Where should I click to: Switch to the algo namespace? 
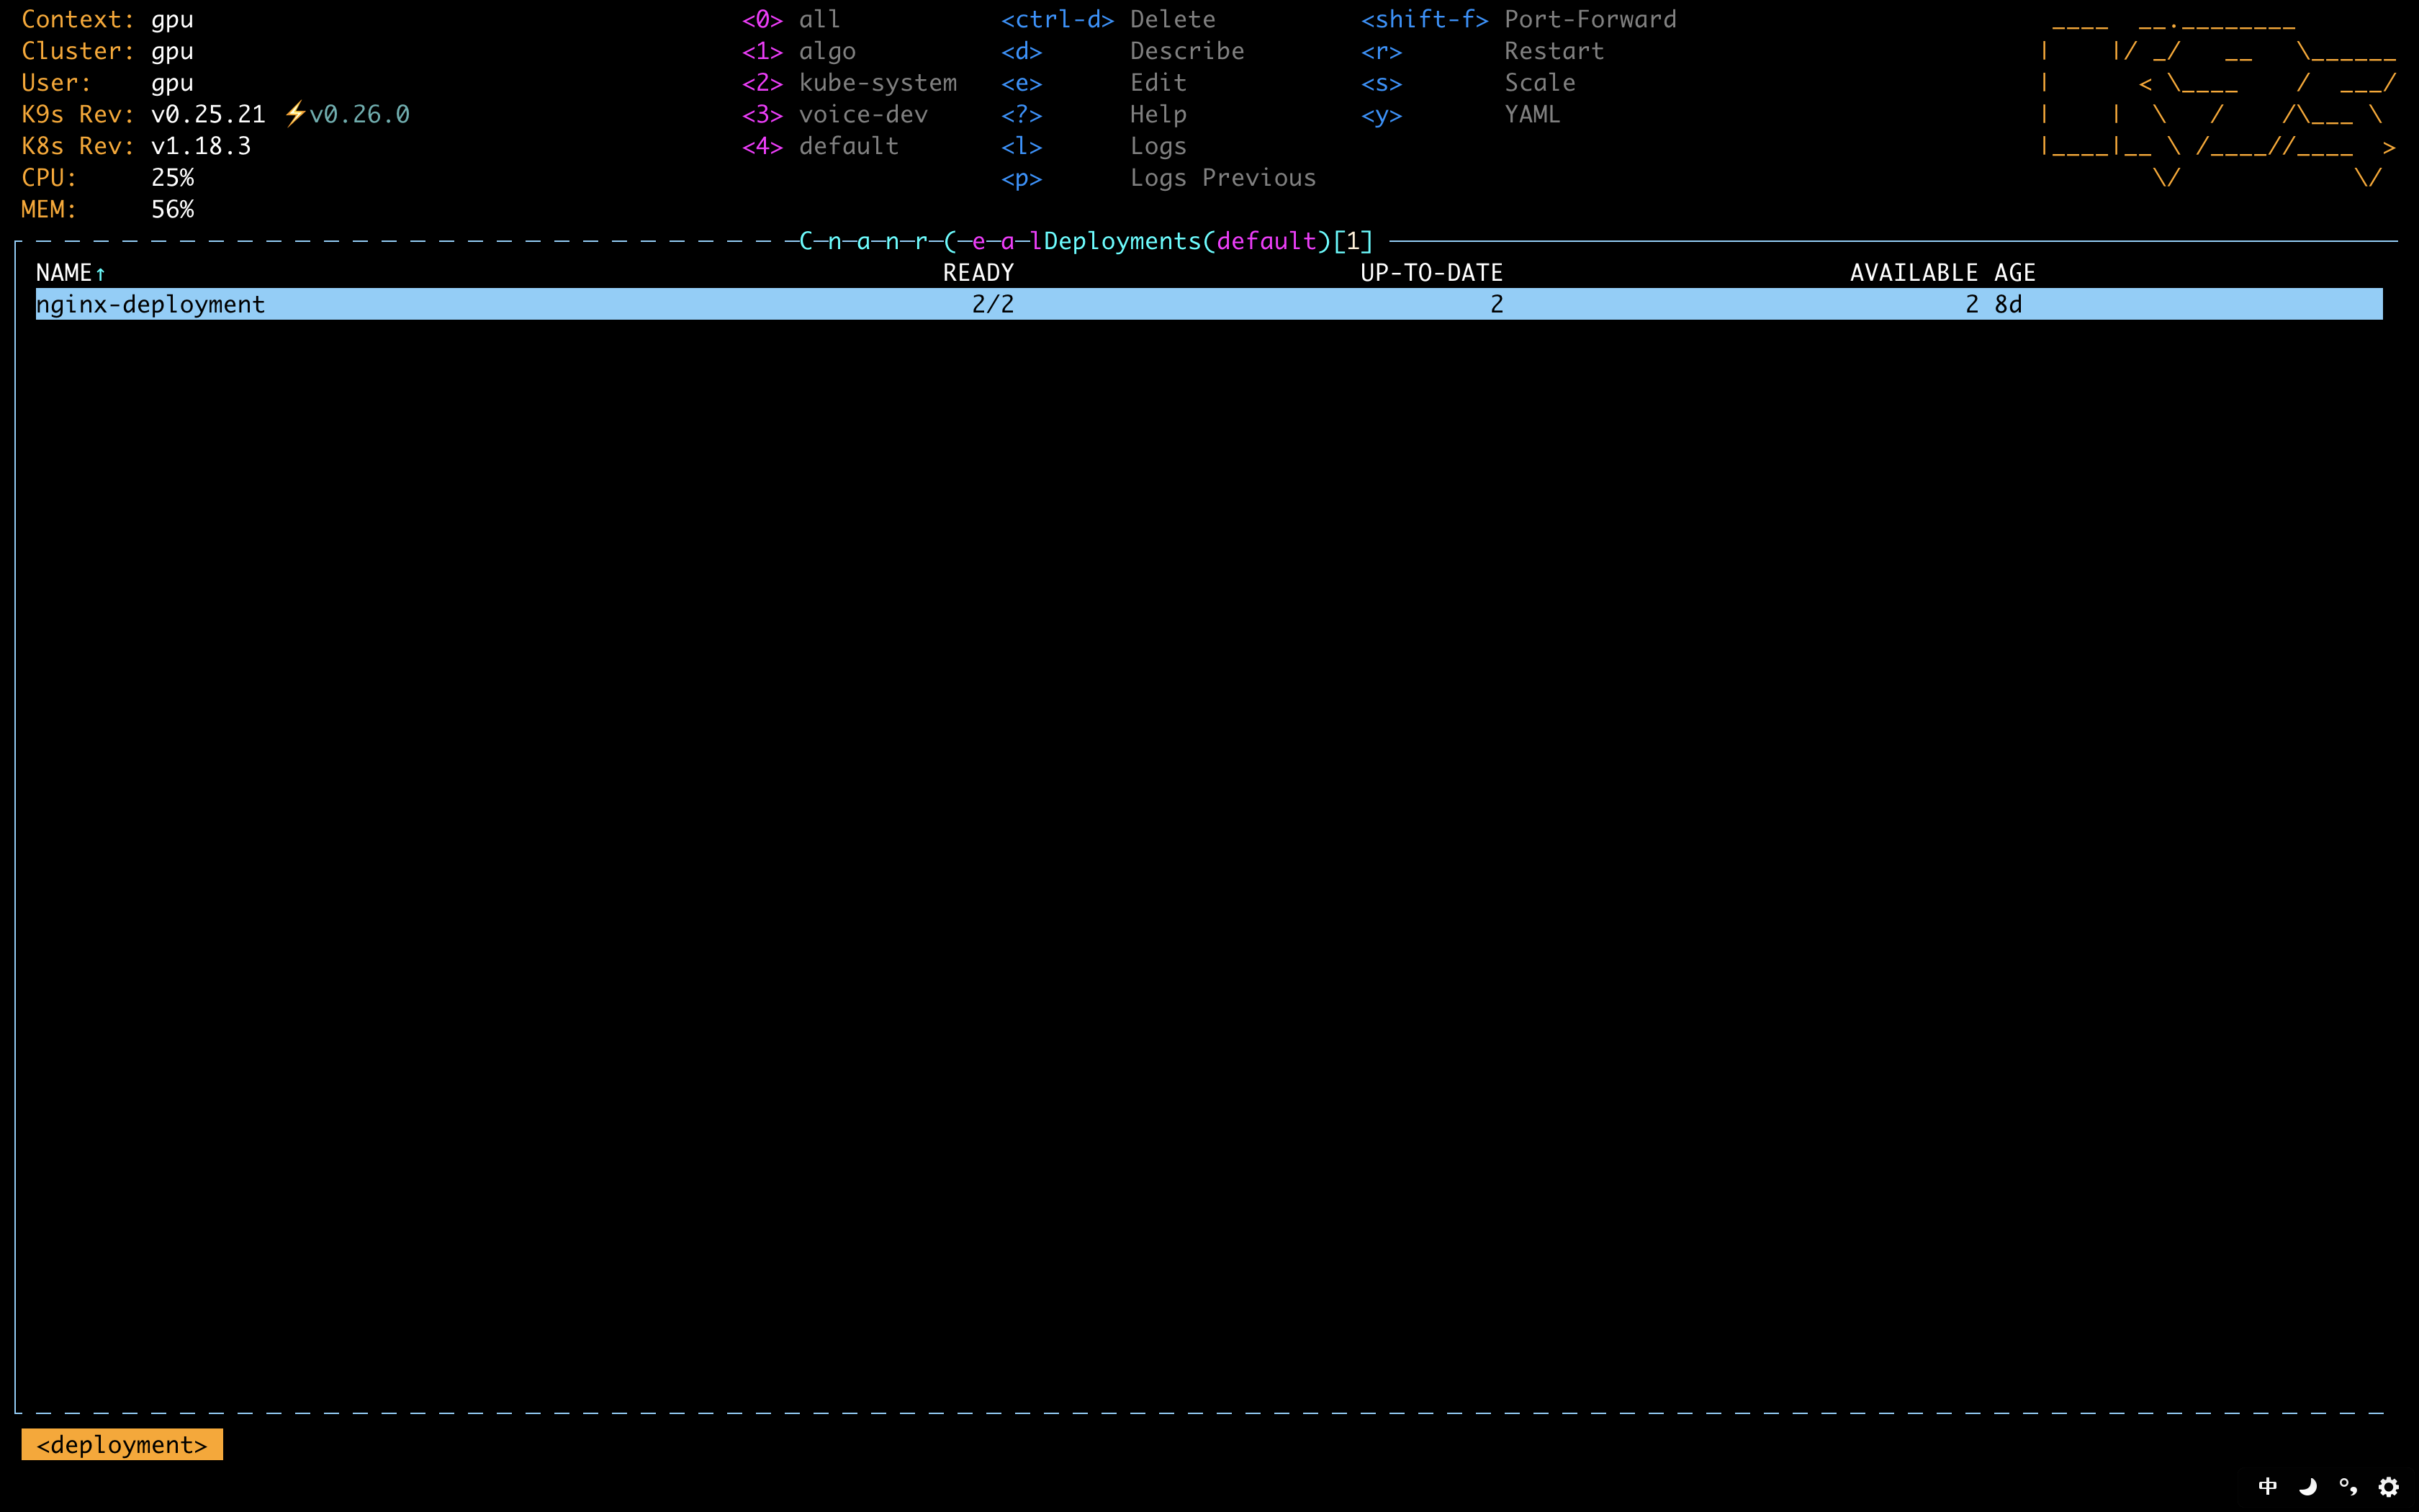826,51
